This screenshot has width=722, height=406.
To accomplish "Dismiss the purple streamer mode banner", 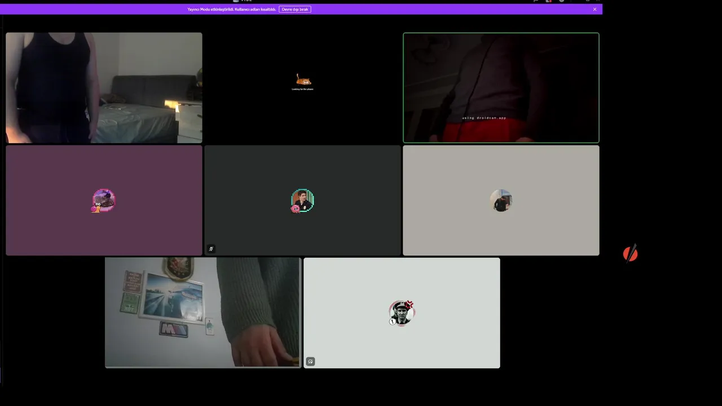I will coord(595,9).
